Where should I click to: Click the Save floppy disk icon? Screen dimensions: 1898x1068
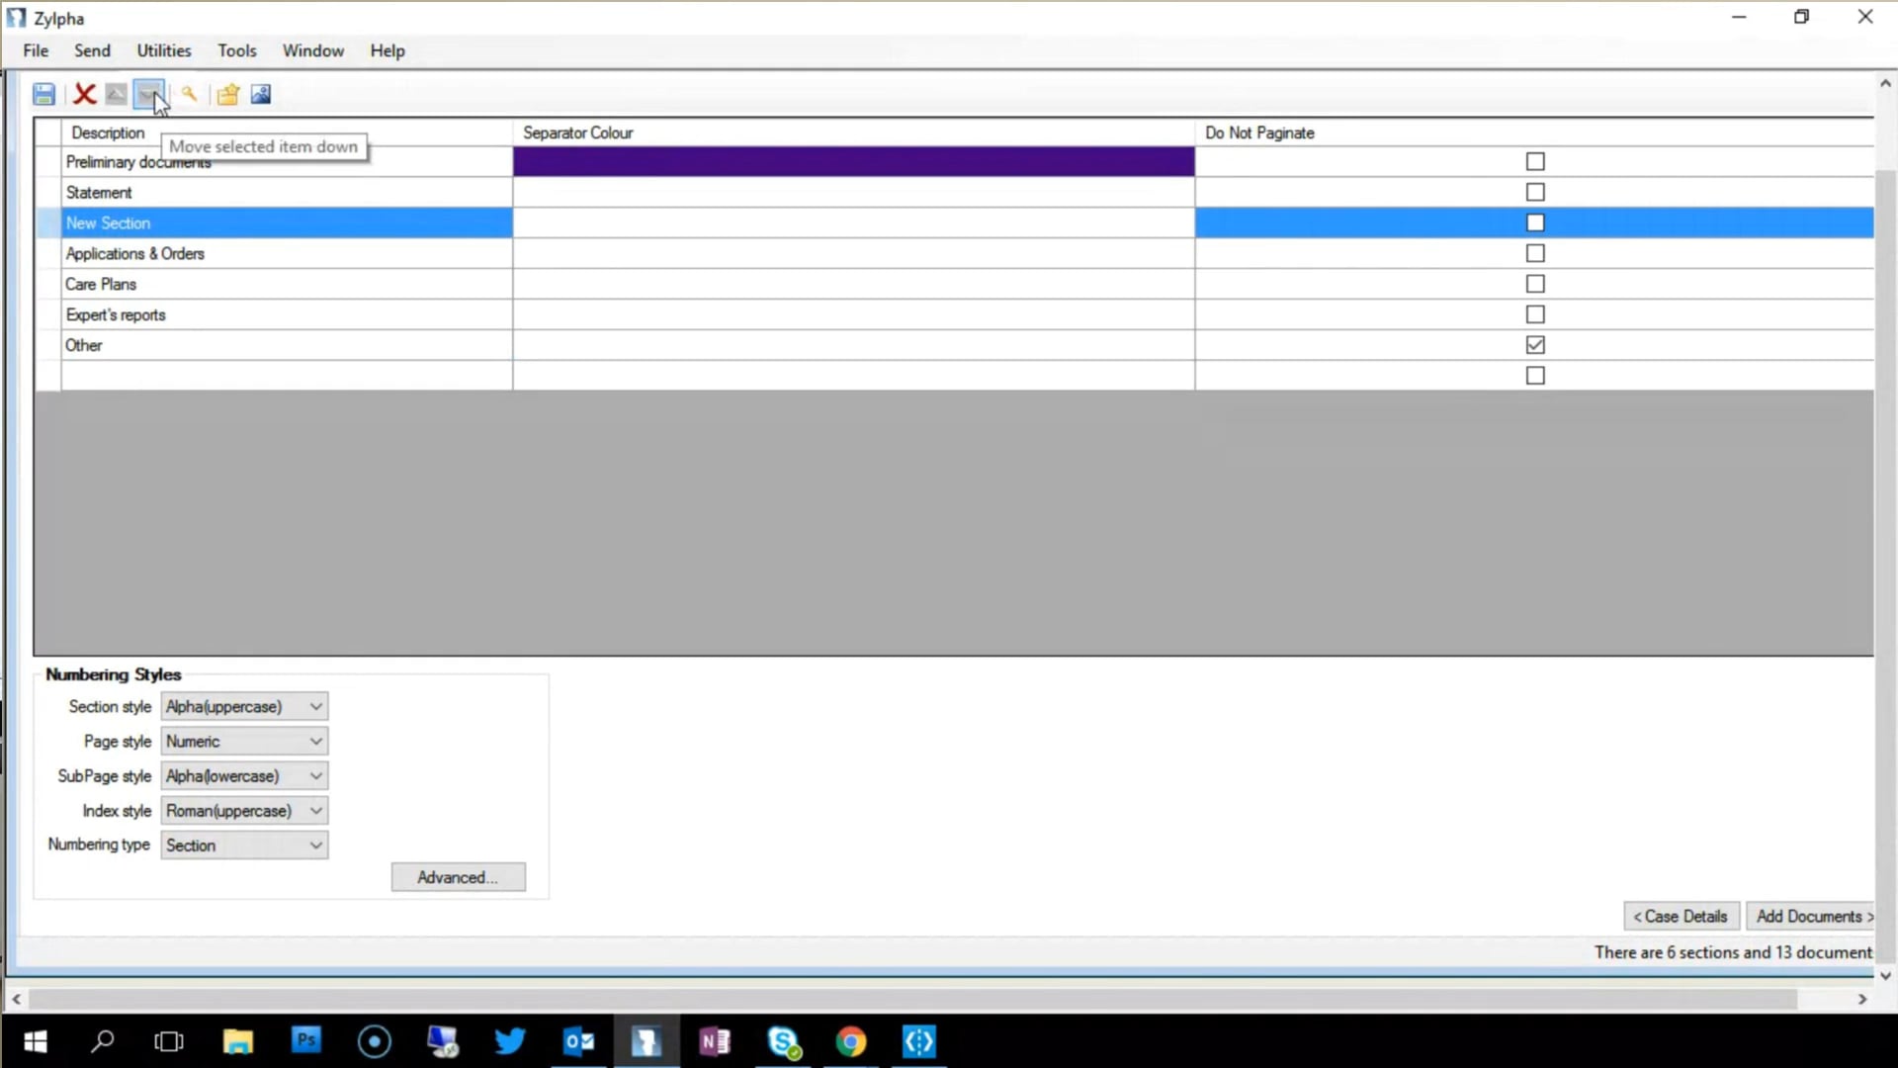(43, 94)
